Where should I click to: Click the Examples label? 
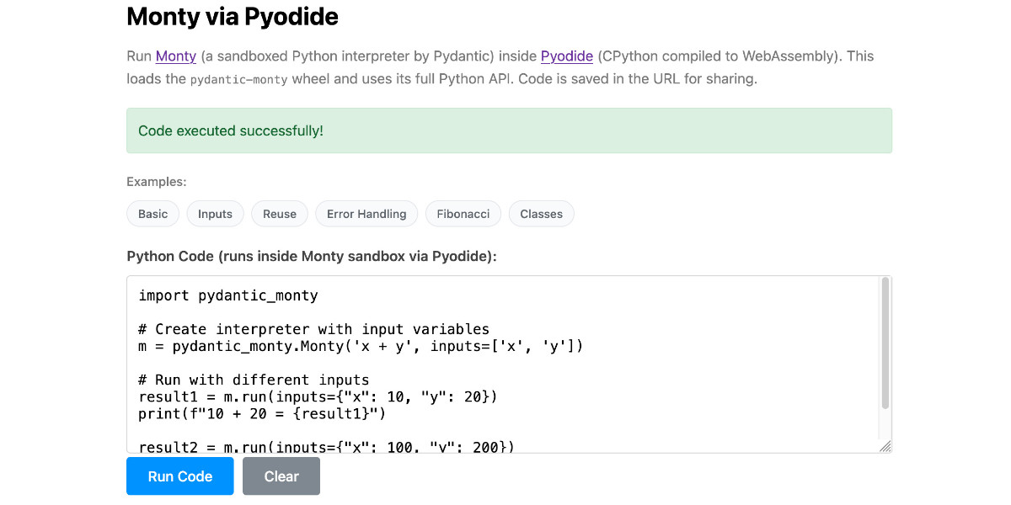[152, 181]
